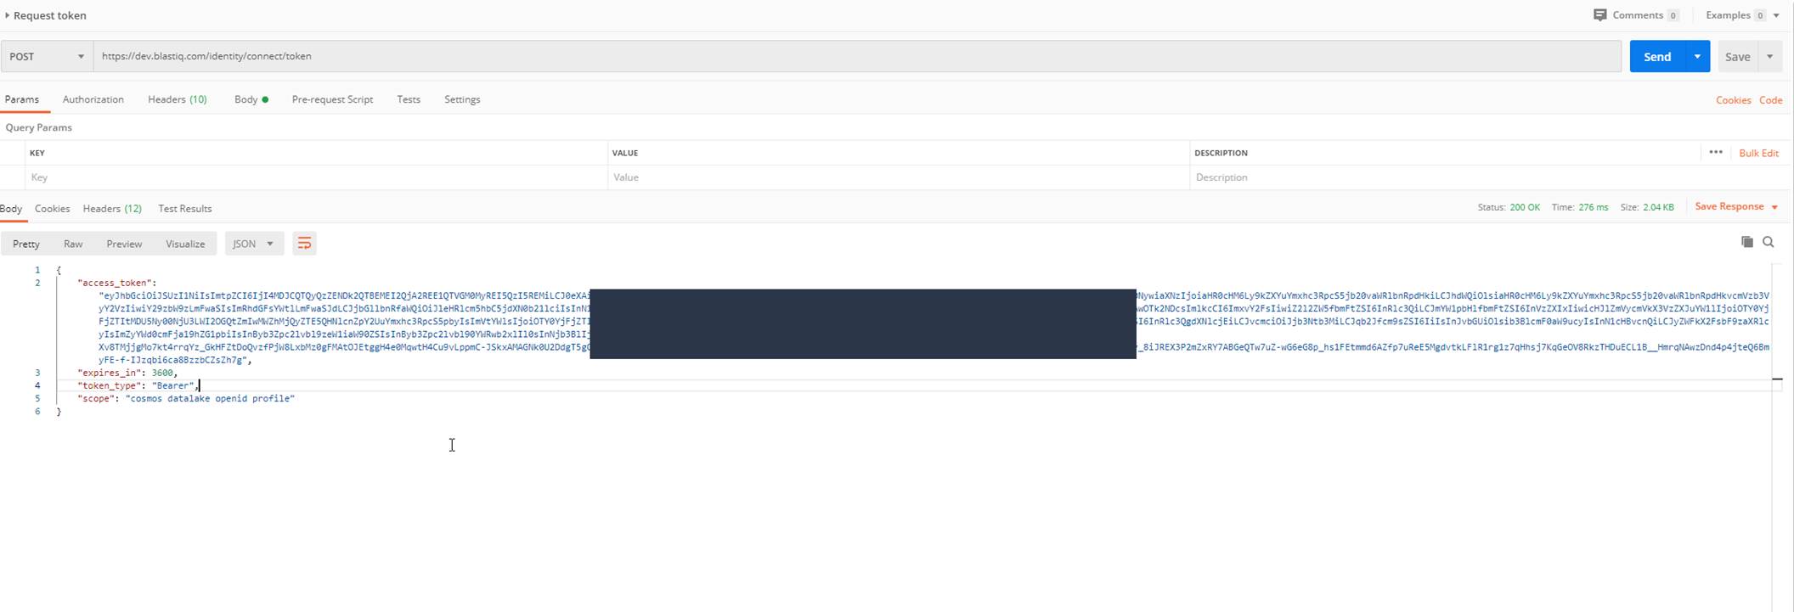The image size is (1794, 612).
Task: Open the Tests tab
Action: 409,99
